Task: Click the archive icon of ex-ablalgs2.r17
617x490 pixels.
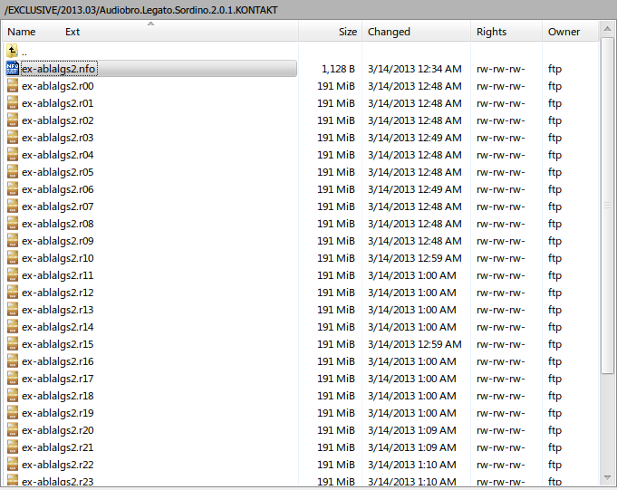Action: click(12, 379)
